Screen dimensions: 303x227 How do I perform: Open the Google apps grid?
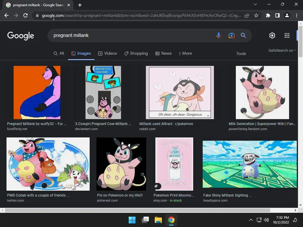click(287, 35)
